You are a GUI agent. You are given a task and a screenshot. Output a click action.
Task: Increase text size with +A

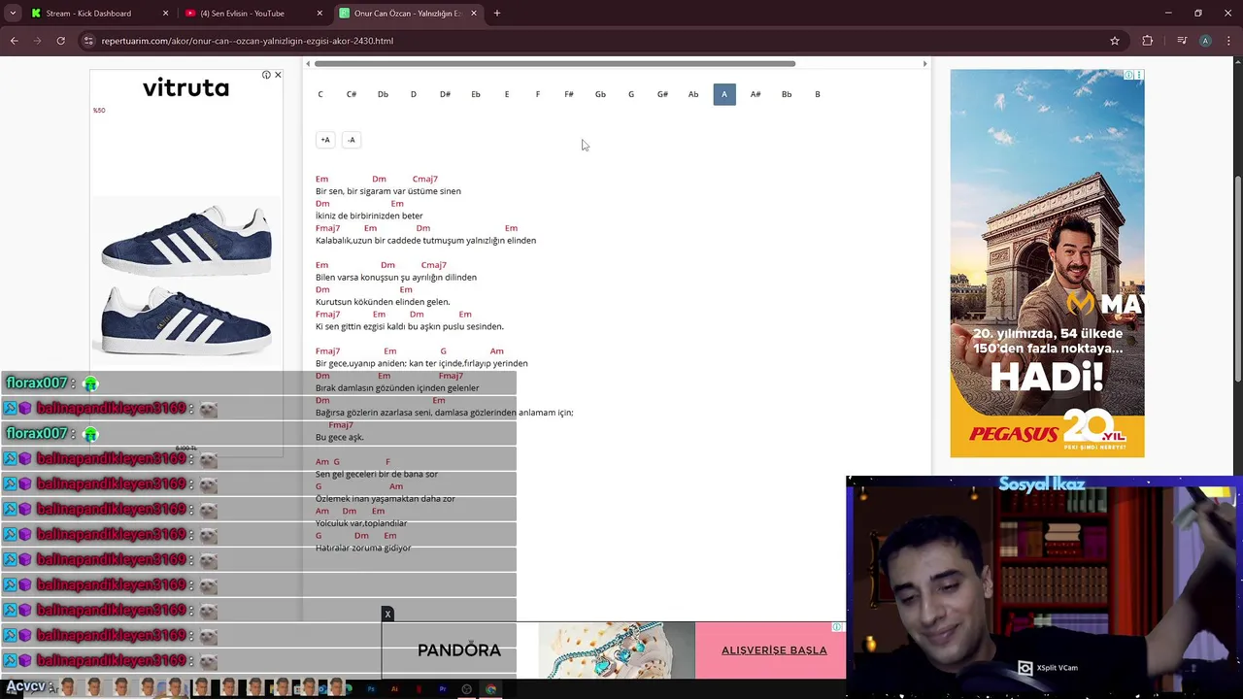click(325, 140)
